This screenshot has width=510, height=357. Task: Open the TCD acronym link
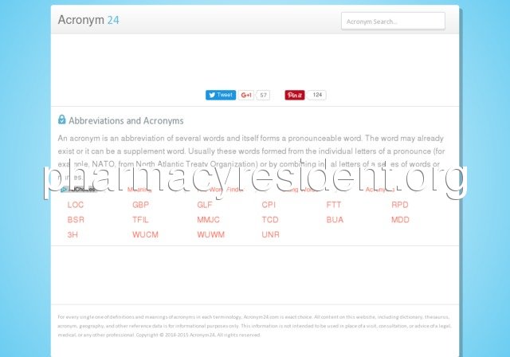coord(270,220)
